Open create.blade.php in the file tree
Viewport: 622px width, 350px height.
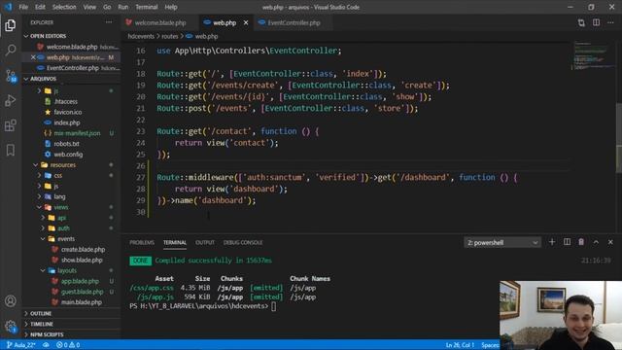coord(83,250)
